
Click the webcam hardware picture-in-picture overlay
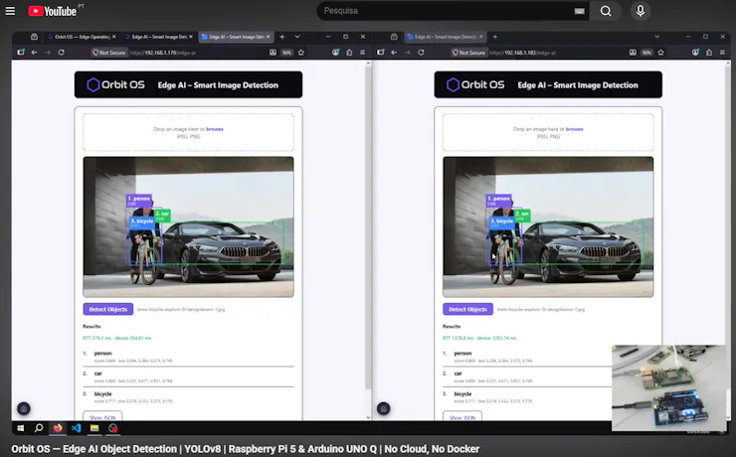pos(669,387)
